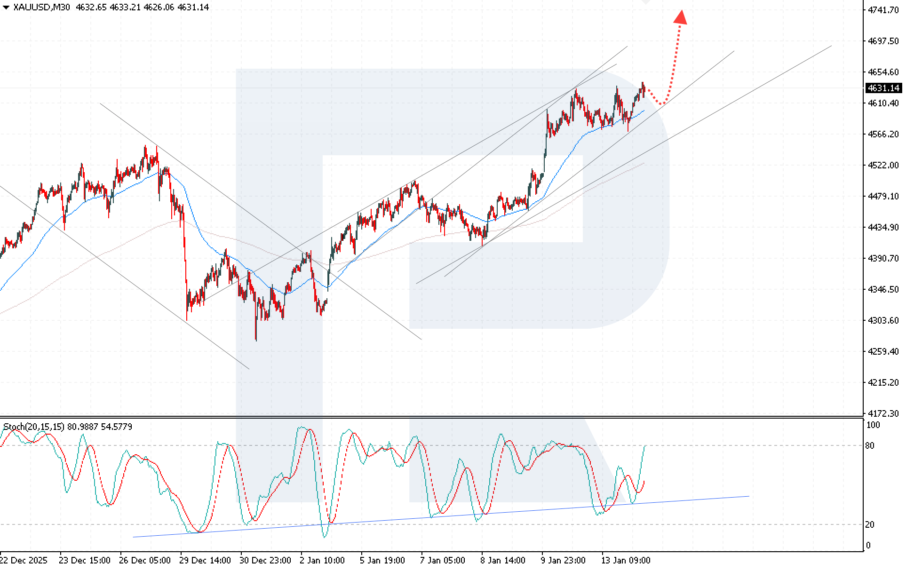The height and width of the screenshot is (571, 906).
Task: Click the red dotted forecast curve's lowest point
Action: [662, 103]
